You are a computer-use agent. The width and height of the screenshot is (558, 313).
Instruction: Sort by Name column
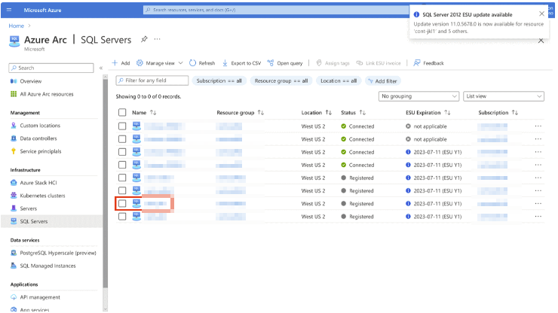point(144,113)
